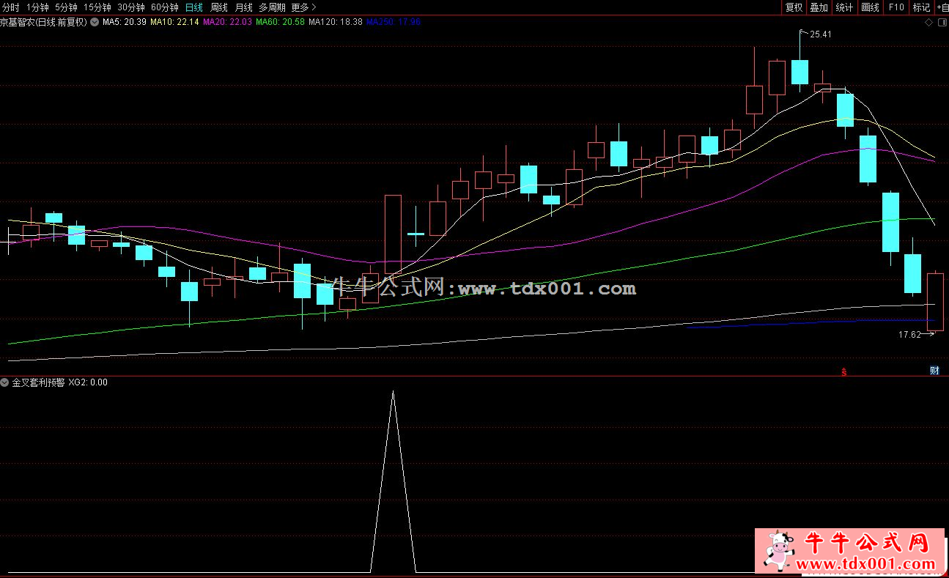
Task: Open the F10 company info button
Action: click(896, 7)
